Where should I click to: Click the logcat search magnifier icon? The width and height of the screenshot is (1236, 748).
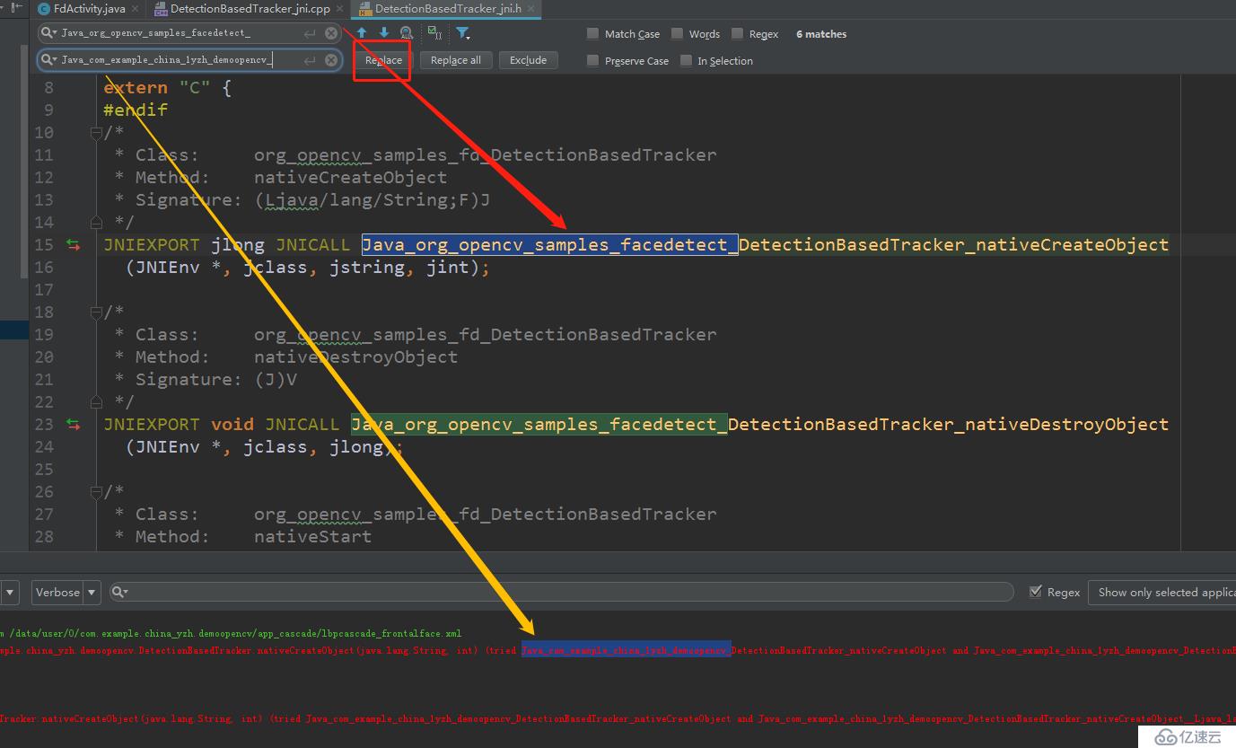[120, 593]
